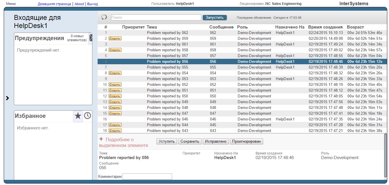The width and height of the screenshot is (389, 185).
Task: Click Создать badge on row 8
Action: [x=115, y=73]
